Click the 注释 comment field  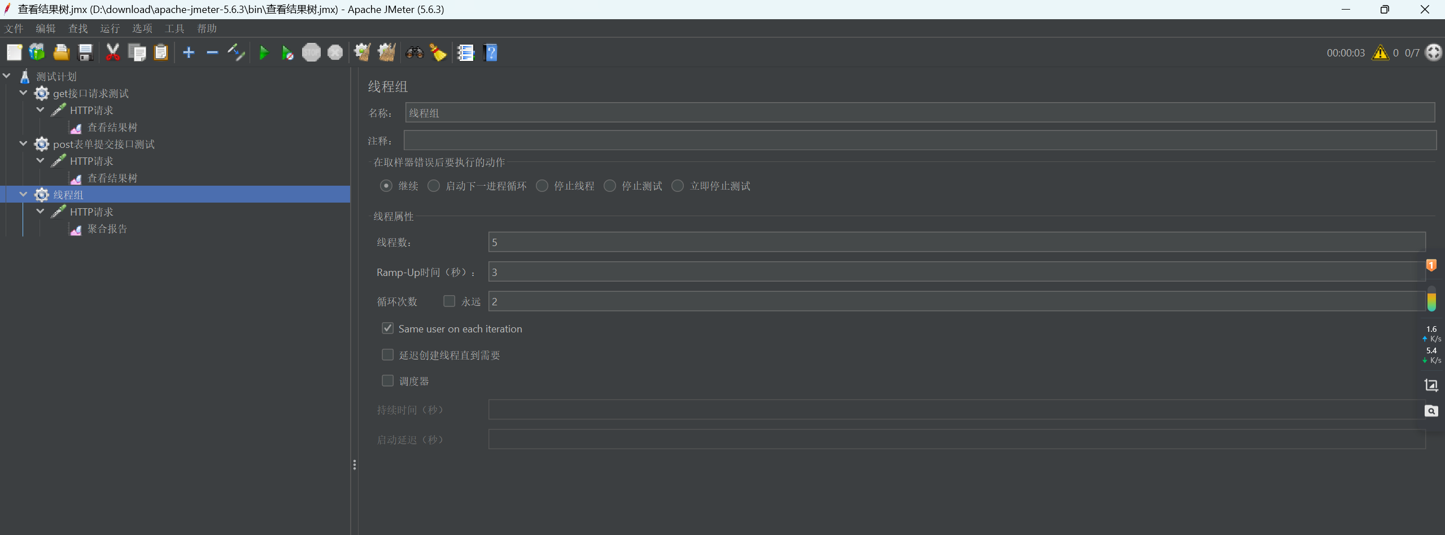coord(920,141)
